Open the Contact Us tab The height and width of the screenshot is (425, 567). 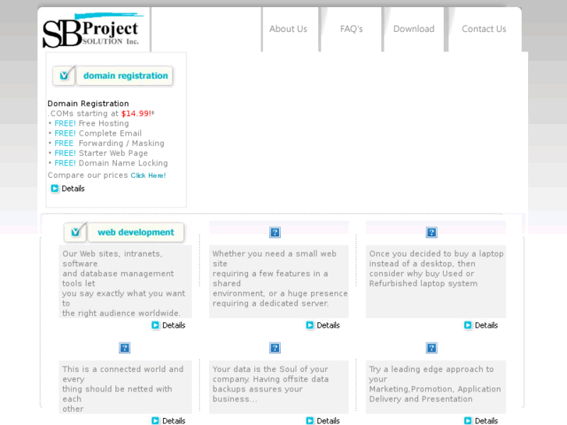484,29
